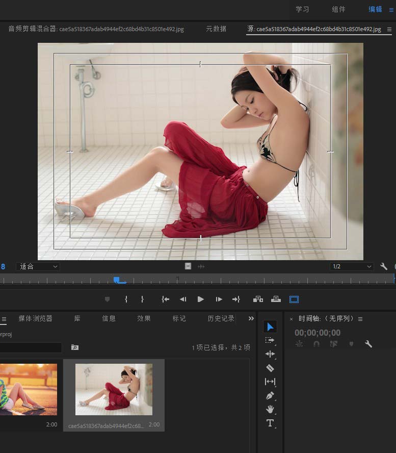
Task: Click the Drag Video Only filmstrip icon
Action: pos(188,266)
